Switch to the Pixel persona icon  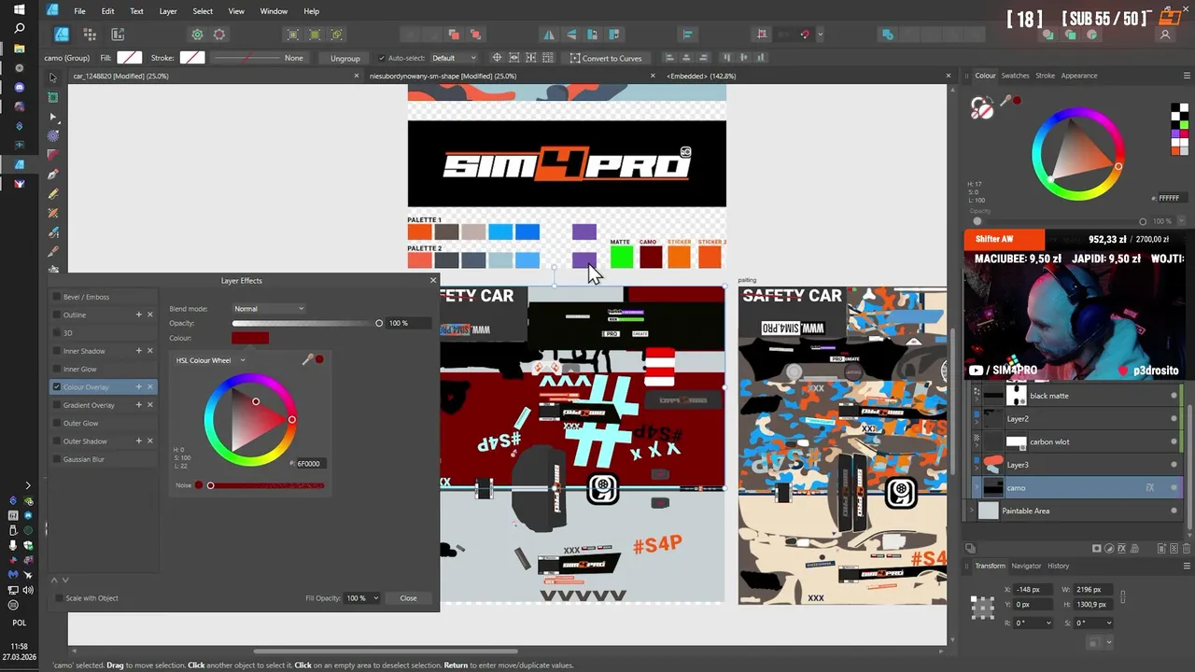click(90, 35)
